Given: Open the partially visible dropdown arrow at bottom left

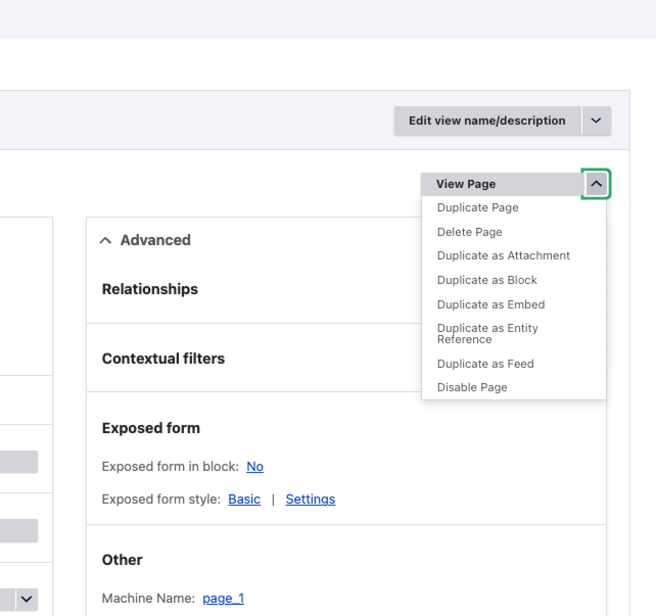Looking at the screenshot, I should click(27, 599).
